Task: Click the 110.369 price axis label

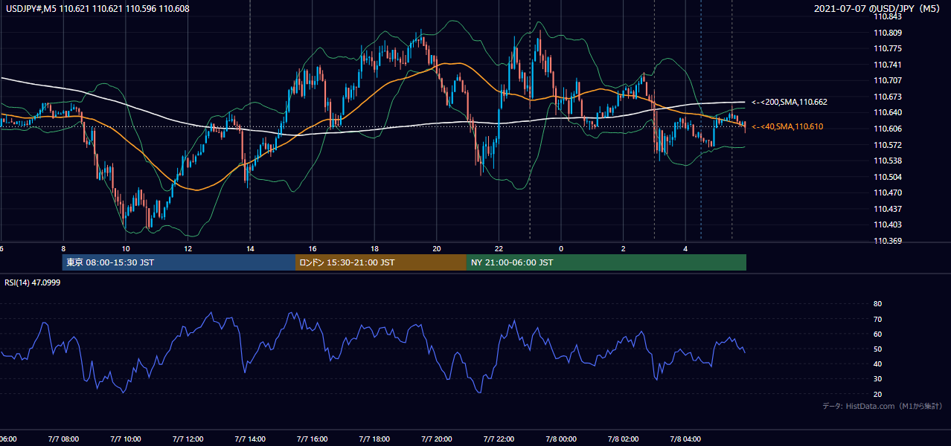Action: 887,241
